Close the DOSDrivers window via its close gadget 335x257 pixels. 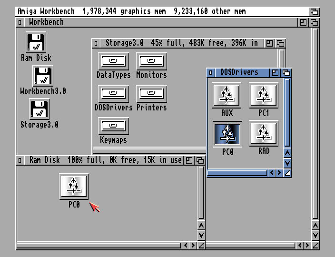pyautogui.click(x=210, y=73)
